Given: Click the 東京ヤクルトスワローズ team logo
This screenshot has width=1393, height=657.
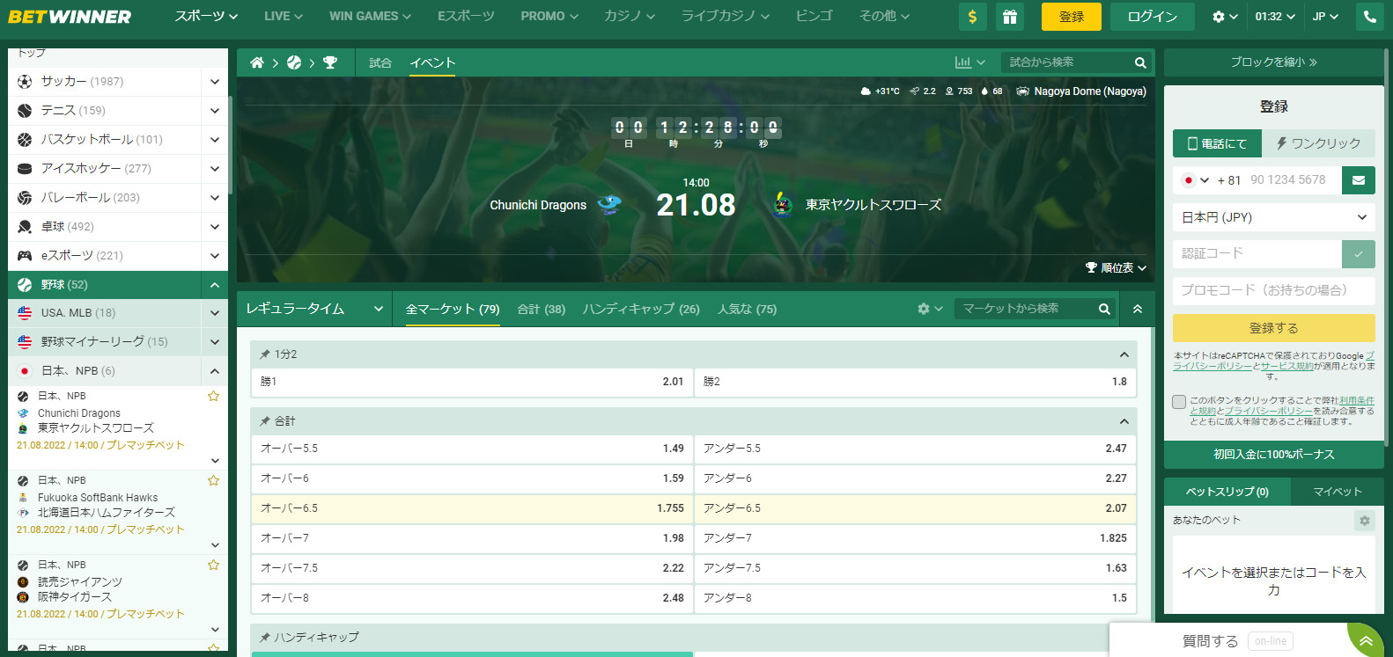Looking at the screenshot, I should click(783, 205).
